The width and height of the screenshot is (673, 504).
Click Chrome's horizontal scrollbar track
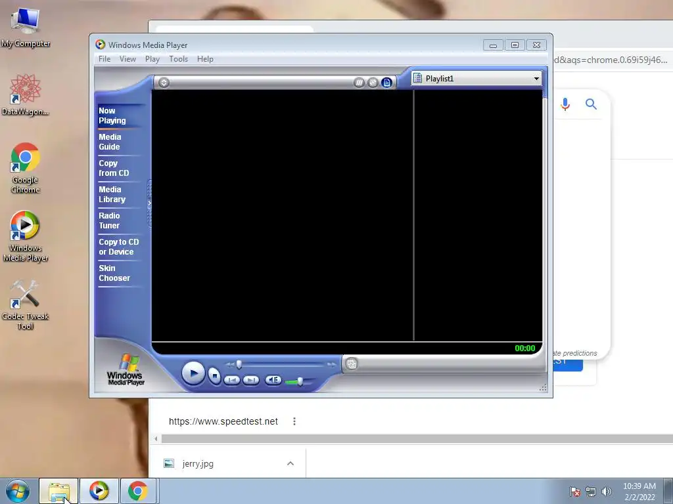coord(417,438)
